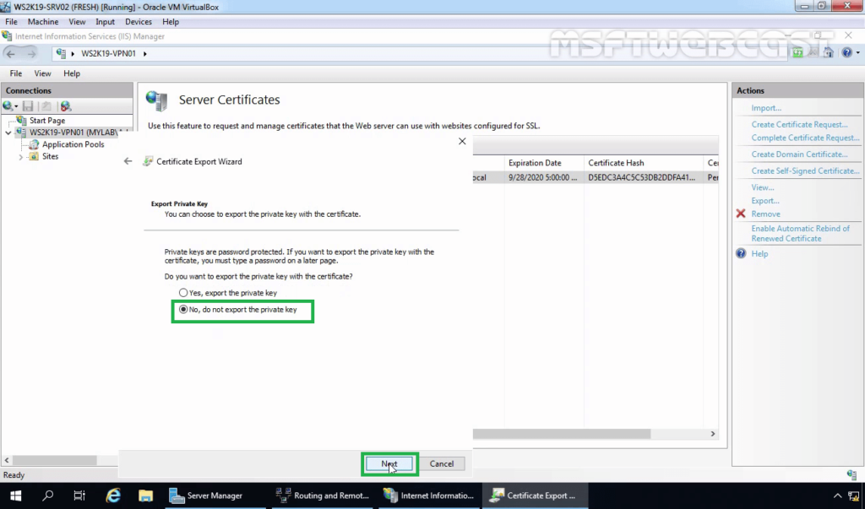The width and height of the screenshot is (865, 509).
Task: Open dropdown arrow beside Create New Connection icon
Action: [17, 106]
